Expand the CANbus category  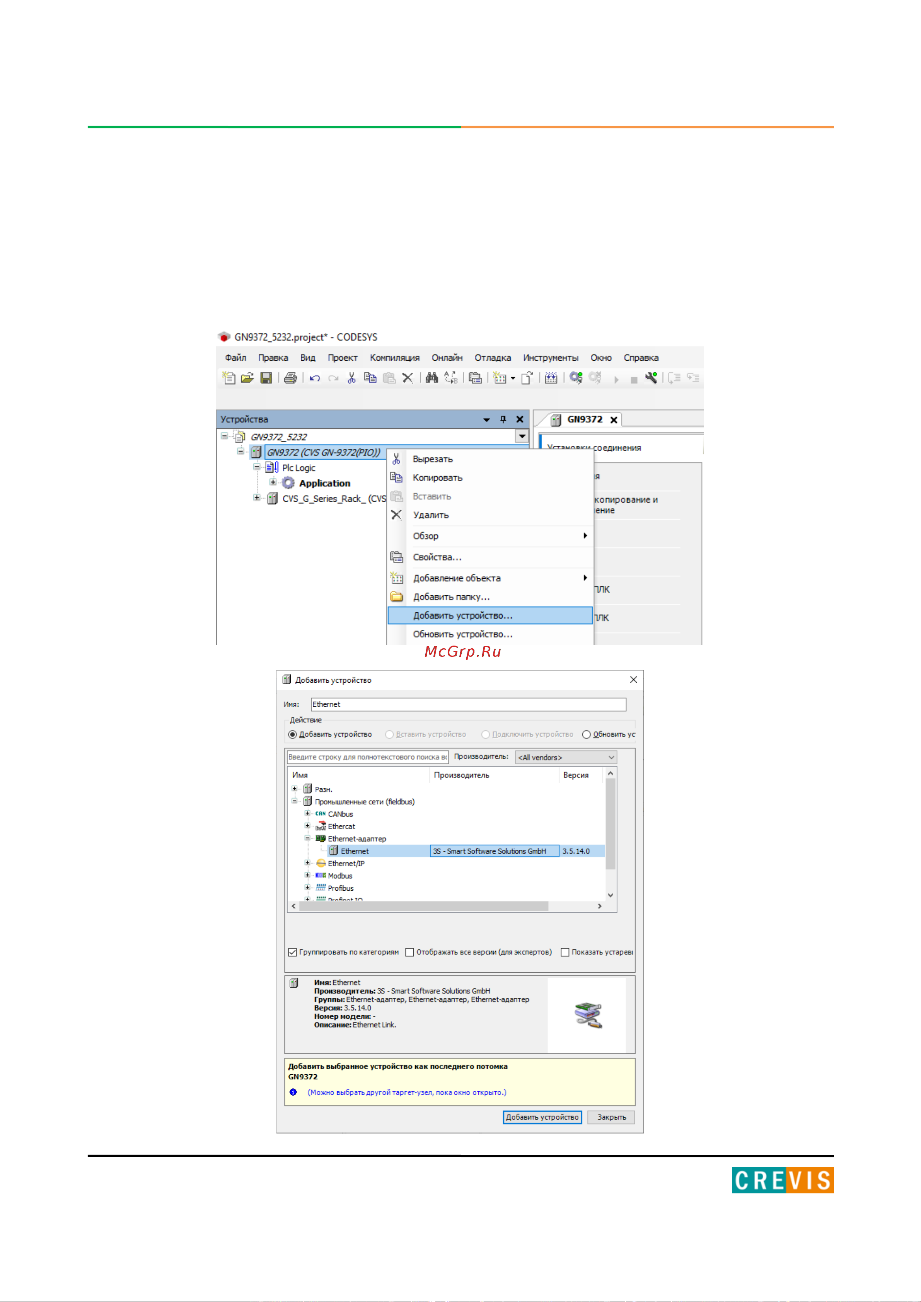(x=307, y=813)
